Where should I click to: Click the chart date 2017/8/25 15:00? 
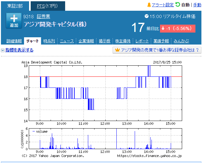[x=167, y=62]
